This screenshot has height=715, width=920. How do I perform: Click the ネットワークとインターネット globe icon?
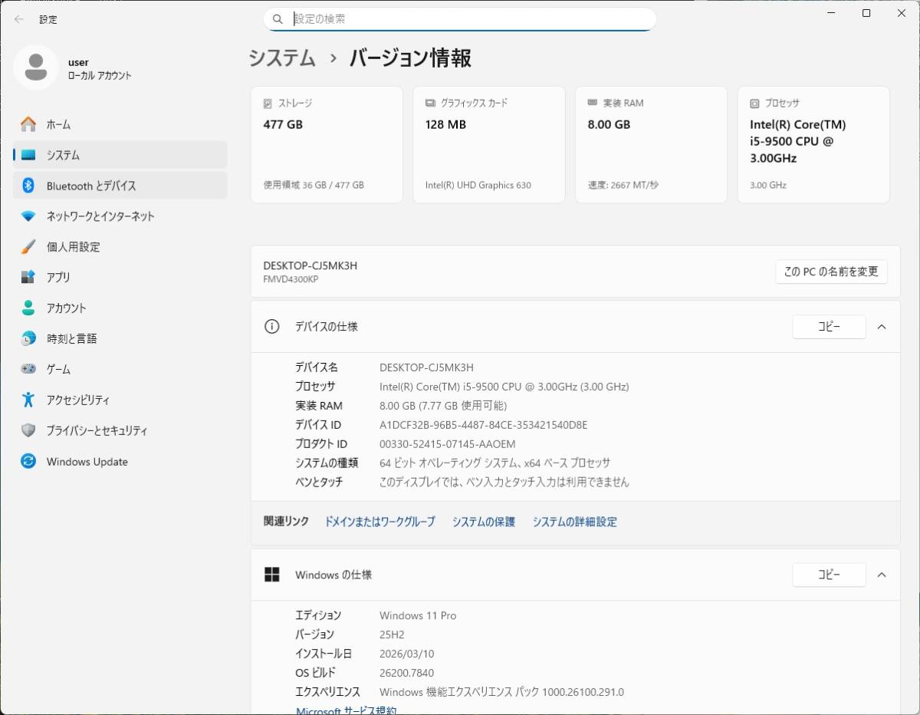[28, 216]
